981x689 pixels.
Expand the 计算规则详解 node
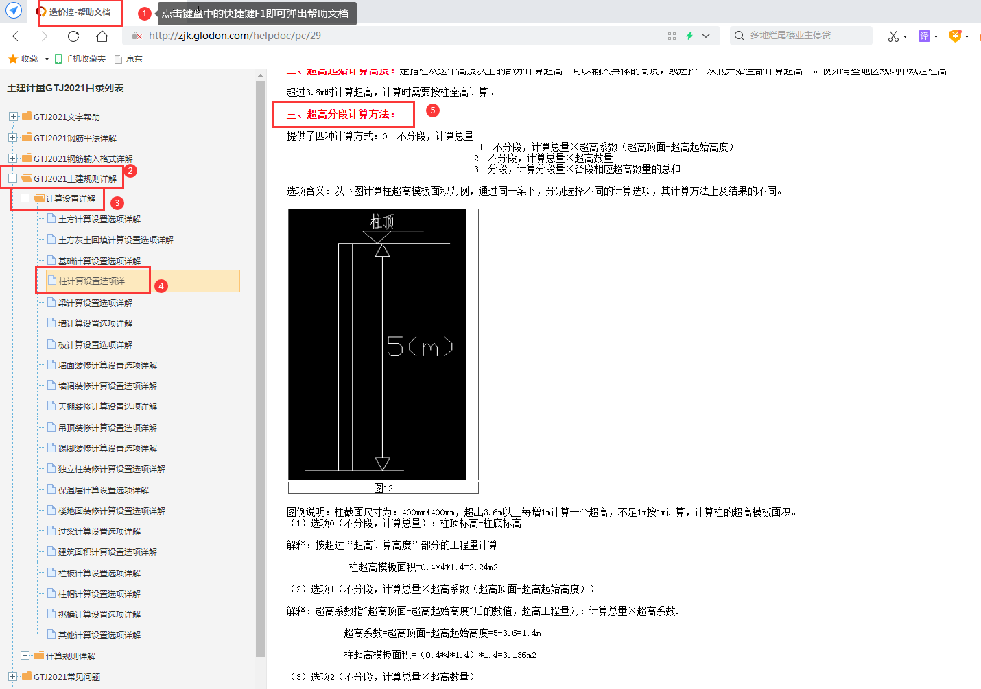[25, 655]
